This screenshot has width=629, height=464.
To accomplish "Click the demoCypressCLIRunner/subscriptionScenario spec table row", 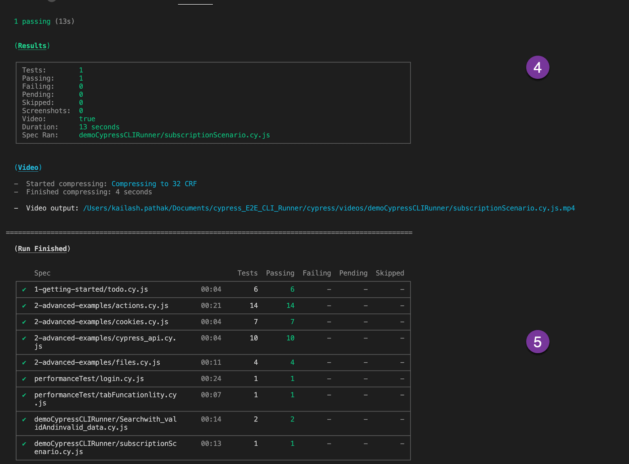I will coord(105,448).
